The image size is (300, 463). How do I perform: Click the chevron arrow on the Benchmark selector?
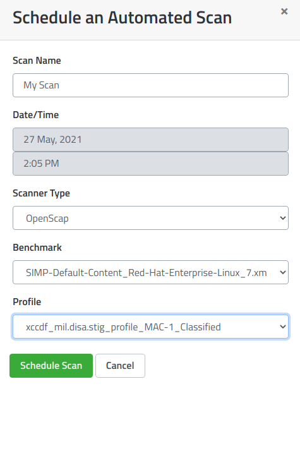[282, 272]
